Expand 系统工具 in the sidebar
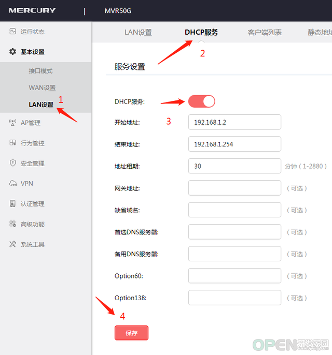Screen dimensions: 332x355 [x=33, y=244]
